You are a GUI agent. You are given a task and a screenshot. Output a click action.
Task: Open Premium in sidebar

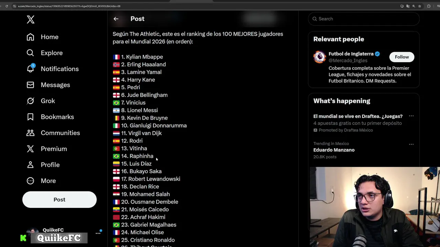pyautogui.click(x=46, y=149)
